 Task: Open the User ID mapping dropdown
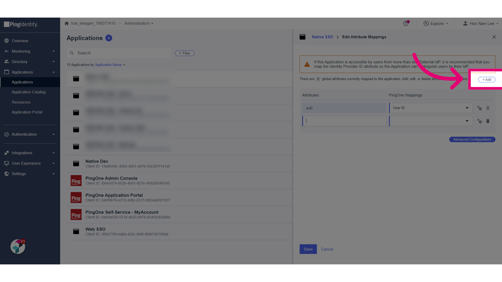pyautogui.click(x=431, y=108)
